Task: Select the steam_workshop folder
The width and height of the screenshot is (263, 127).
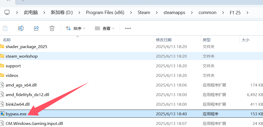Action: 22,56
